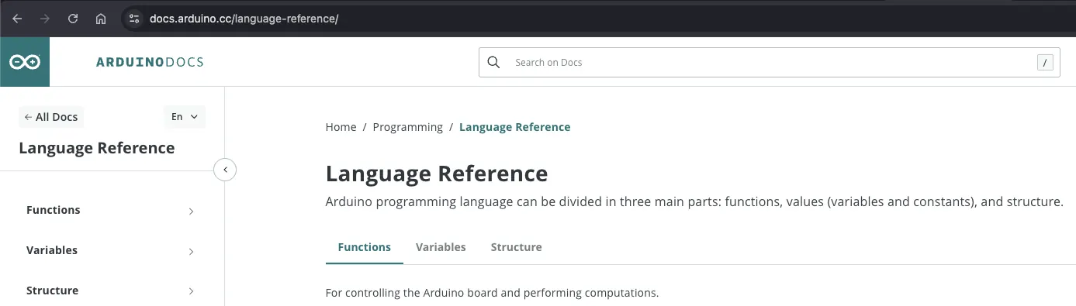Switch to the Variables tab

point(441,247)
